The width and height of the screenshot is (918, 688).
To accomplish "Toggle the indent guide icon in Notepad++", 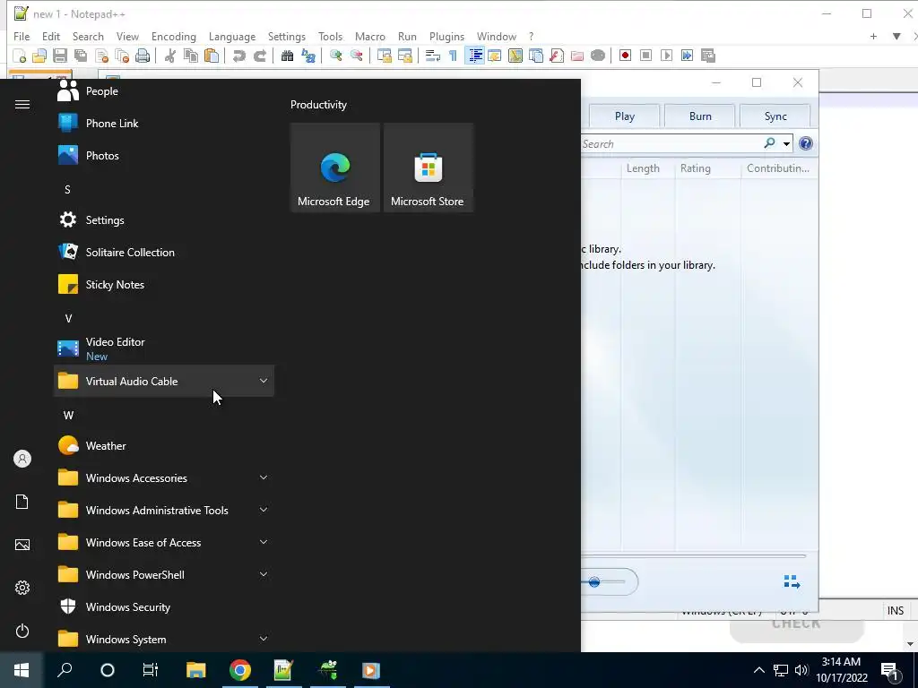I will [x=475, y=56].
